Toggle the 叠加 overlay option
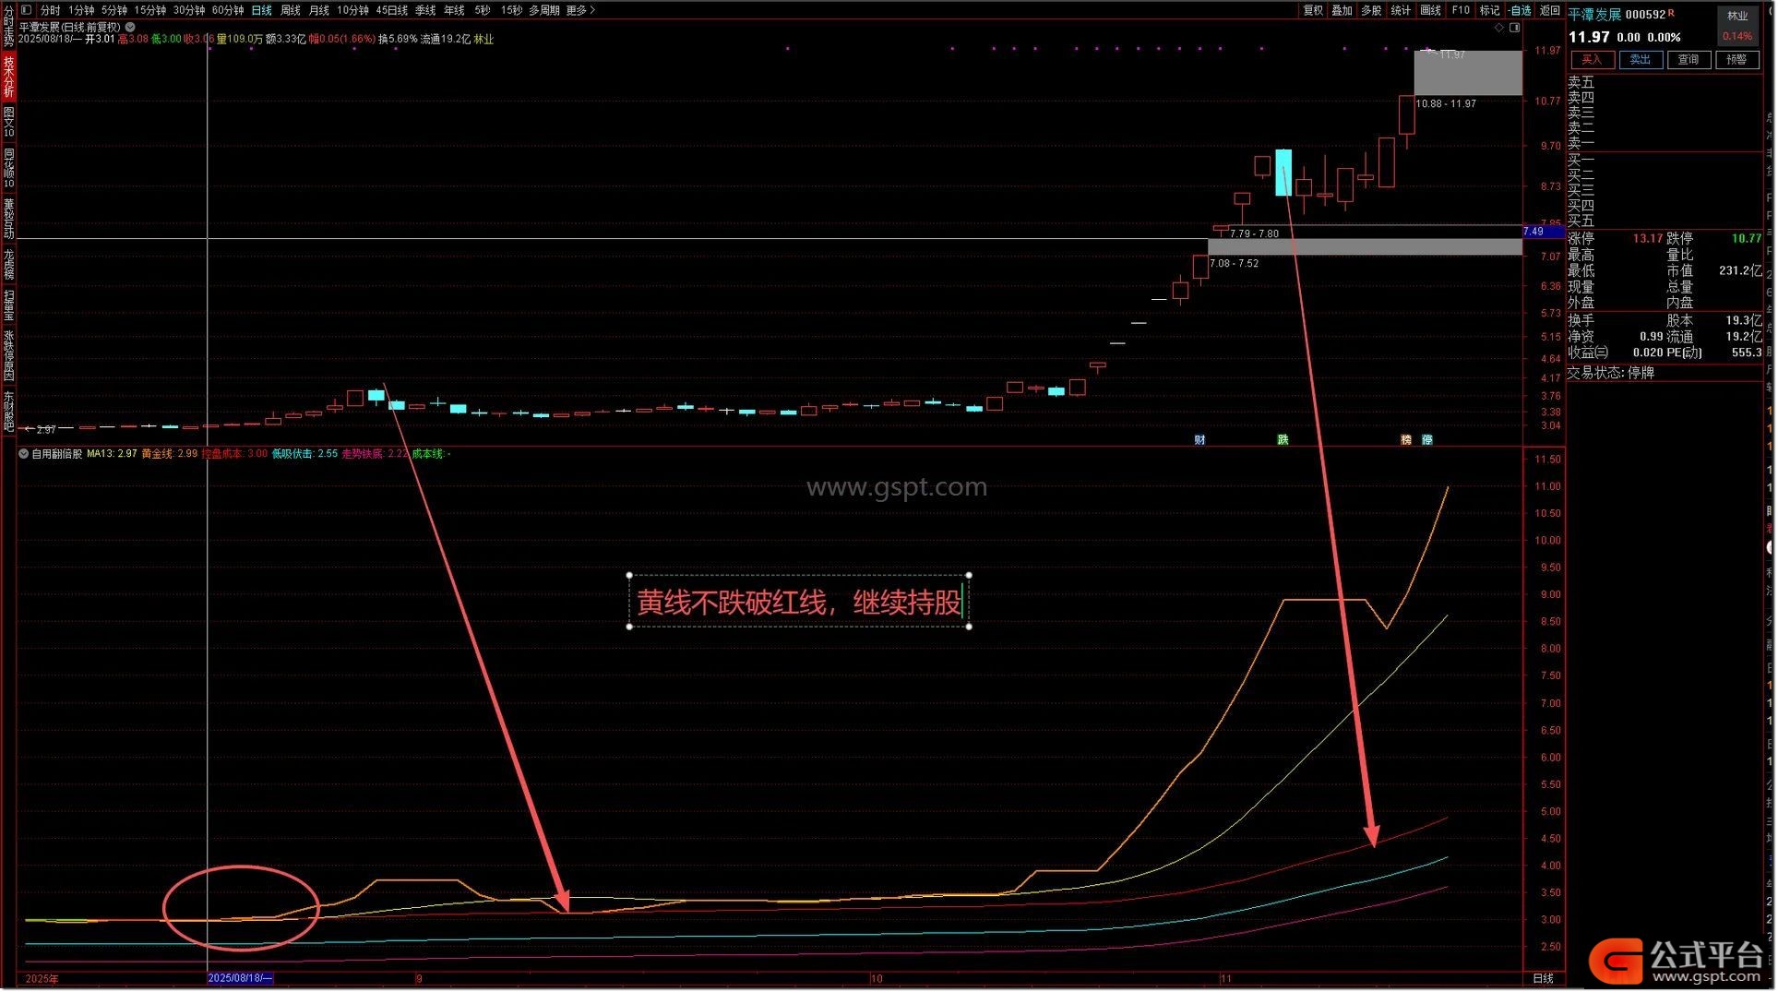1778x992 pixels. 1342,10
